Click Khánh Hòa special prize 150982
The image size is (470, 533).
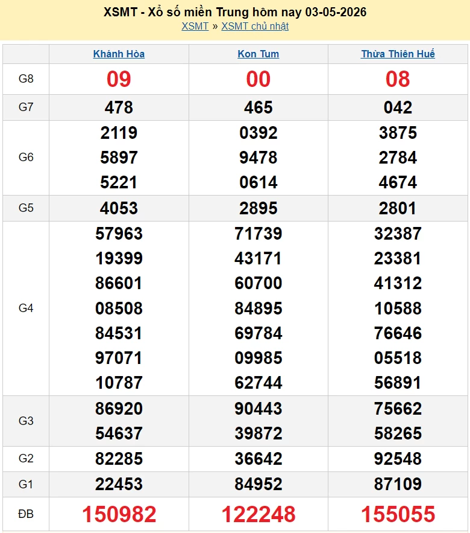coord(119,514)
